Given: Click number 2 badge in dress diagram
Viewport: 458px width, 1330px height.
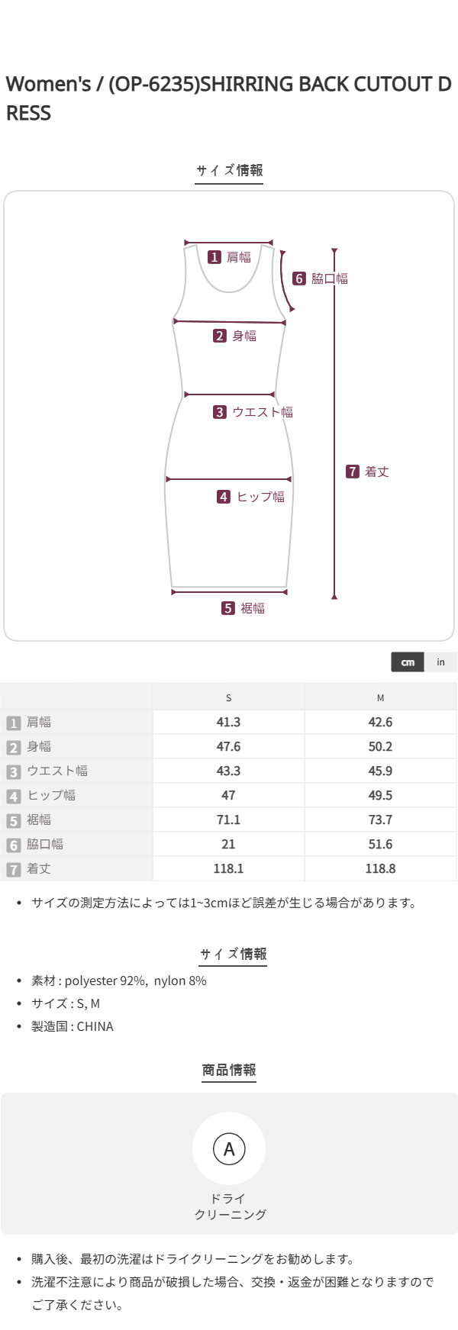Looking at the screenshot, I should [220, 336].
